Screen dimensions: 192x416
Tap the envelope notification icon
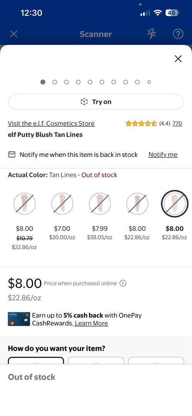click(x=12, y=155)
